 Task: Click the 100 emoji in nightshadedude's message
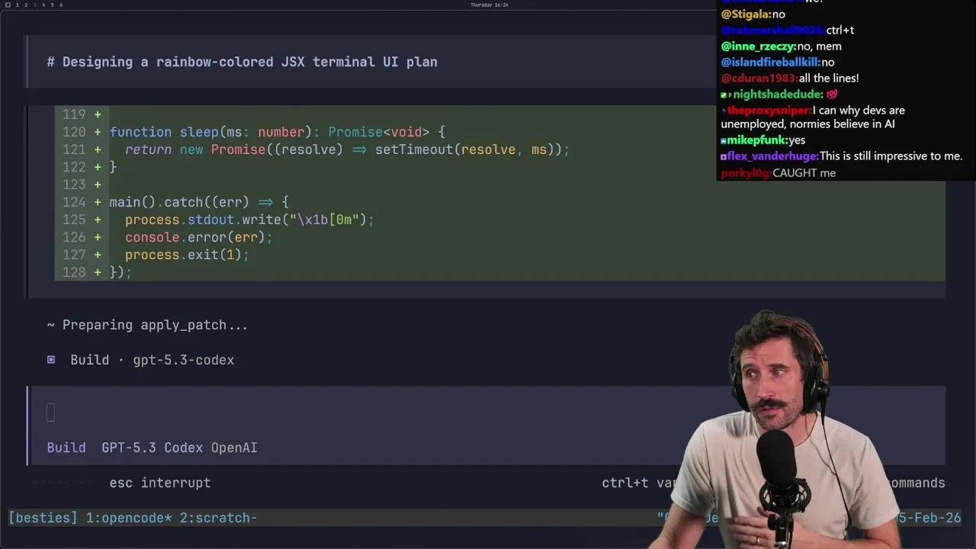tap(832, 95)
